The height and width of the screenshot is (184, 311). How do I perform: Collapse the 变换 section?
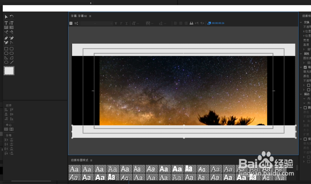[301, 22]
